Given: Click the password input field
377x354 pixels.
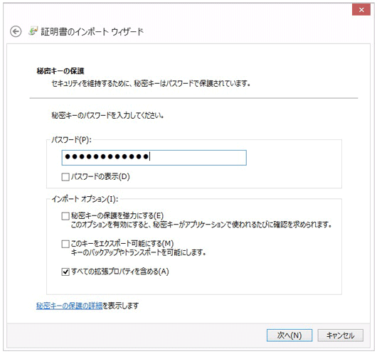Looking at the screenshot, I should [x=154, y=158].
